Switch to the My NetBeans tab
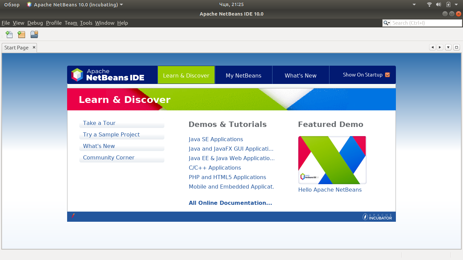This screenshot has width=463, height=260. pos(244,75)
